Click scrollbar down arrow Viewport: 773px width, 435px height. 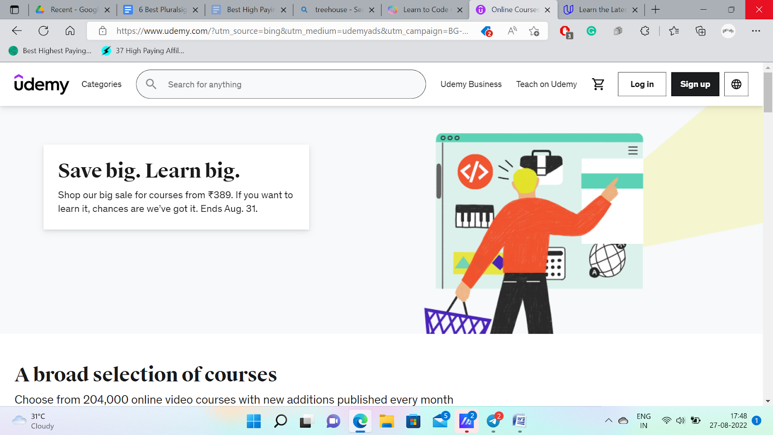768,401
